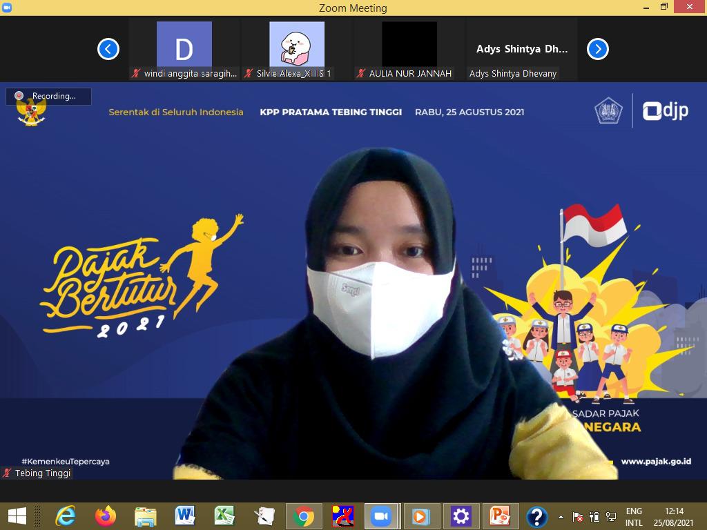Open Firefox from the taskbar
The height and width of the screenshot is (530, 707).
coord(106,516)
